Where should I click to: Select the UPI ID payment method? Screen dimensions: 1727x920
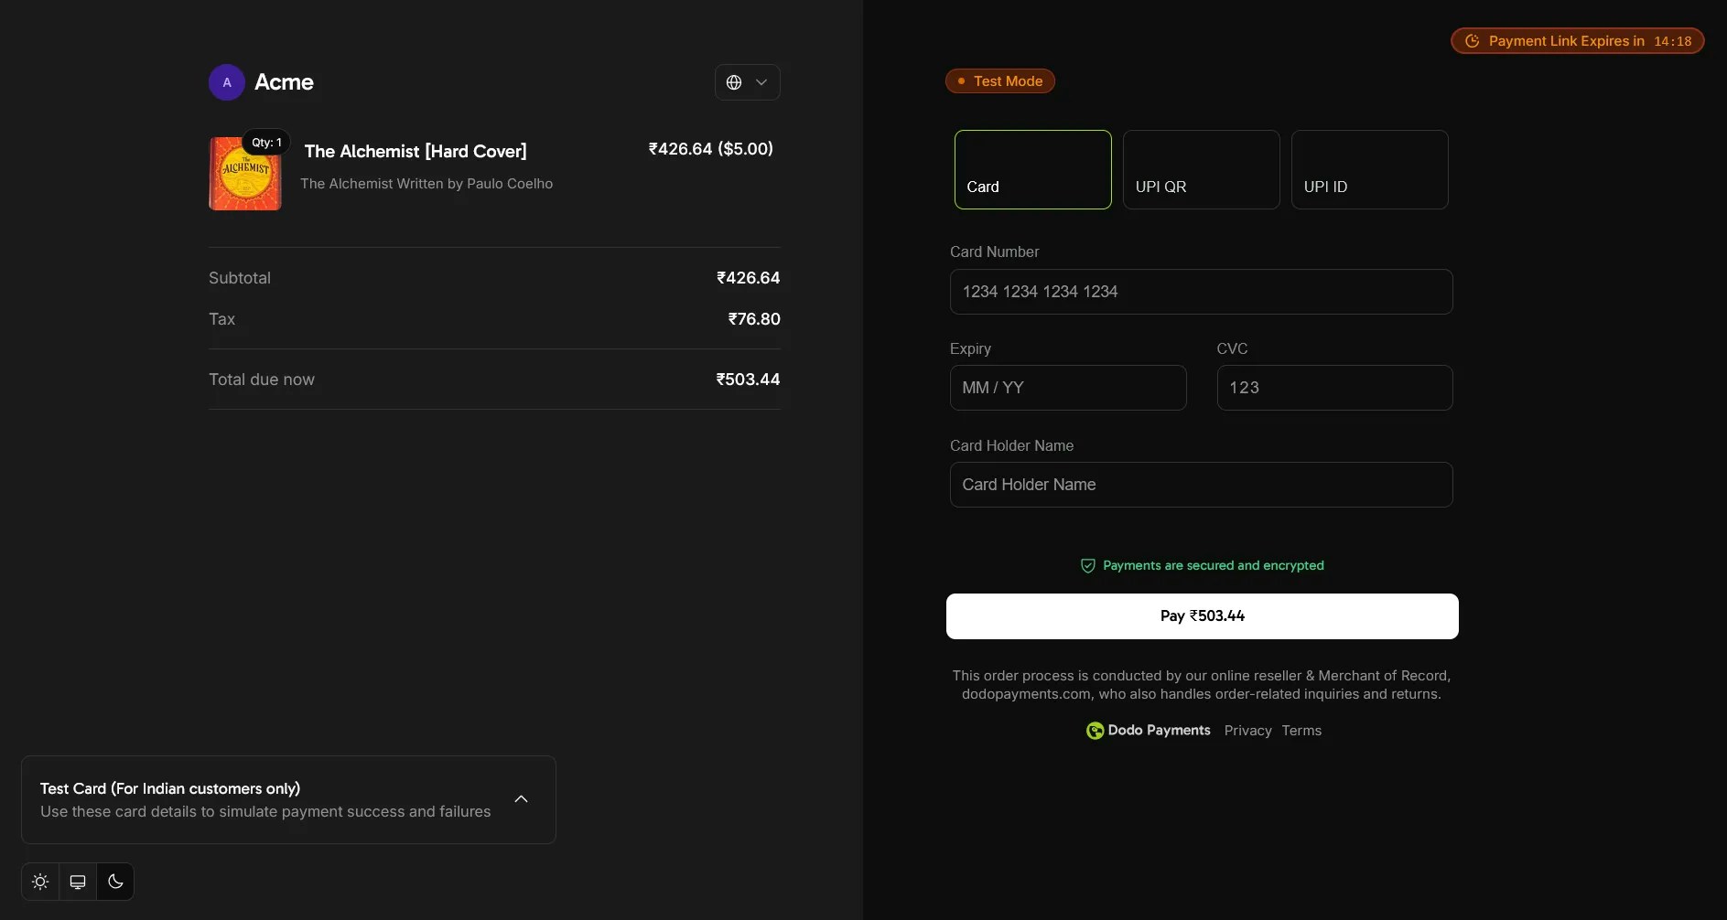pos(1369,170)
